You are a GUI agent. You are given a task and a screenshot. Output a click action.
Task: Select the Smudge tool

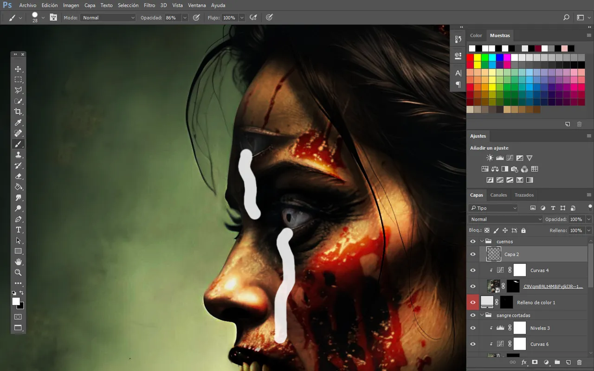coord(18,198)
